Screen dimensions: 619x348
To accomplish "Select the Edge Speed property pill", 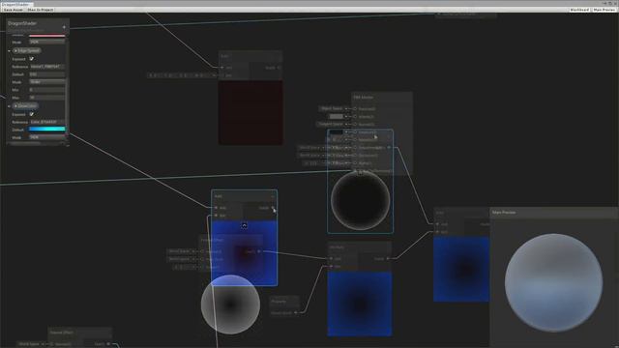I will coord(26,50).
